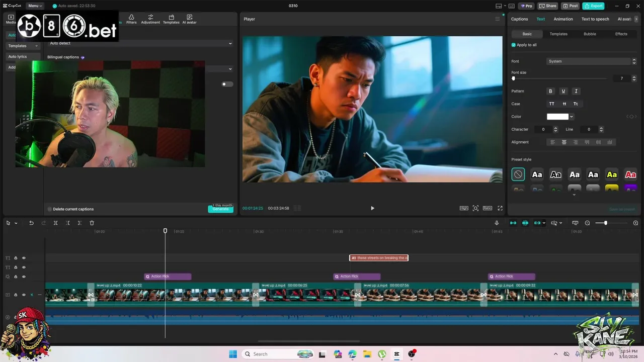This screenshot has width=644, height=362.
Task: Tick the Delete current captions option
Action: coord(50,209)
